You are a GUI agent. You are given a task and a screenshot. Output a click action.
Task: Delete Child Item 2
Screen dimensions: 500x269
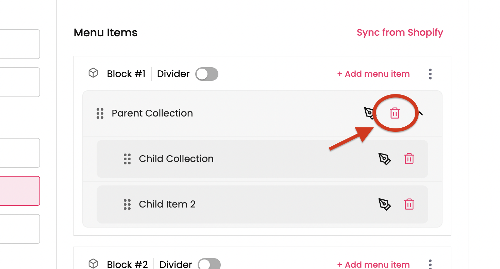(x=409, y=204)
